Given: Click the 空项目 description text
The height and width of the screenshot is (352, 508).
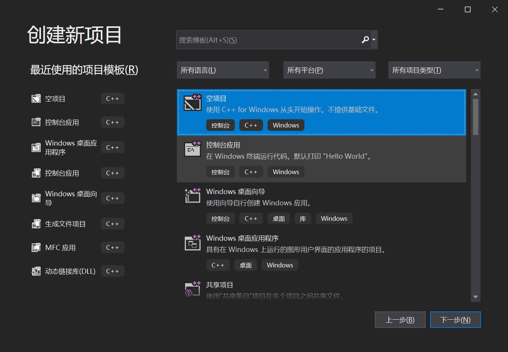Looking at the screenshot, I should click(x=294, y=110).
